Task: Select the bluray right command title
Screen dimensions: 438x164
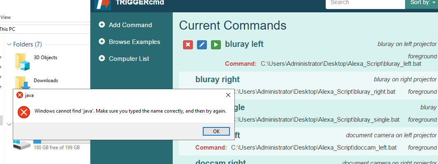Action: [x=218, y=79]
